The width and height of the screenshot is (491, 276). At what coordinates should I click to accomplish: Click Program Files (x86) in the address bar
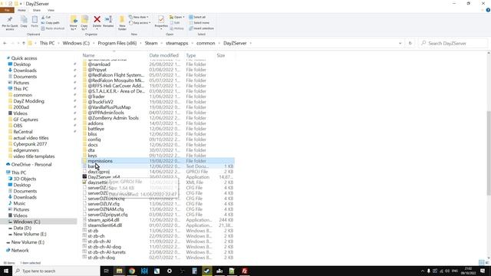coord(117,43)
